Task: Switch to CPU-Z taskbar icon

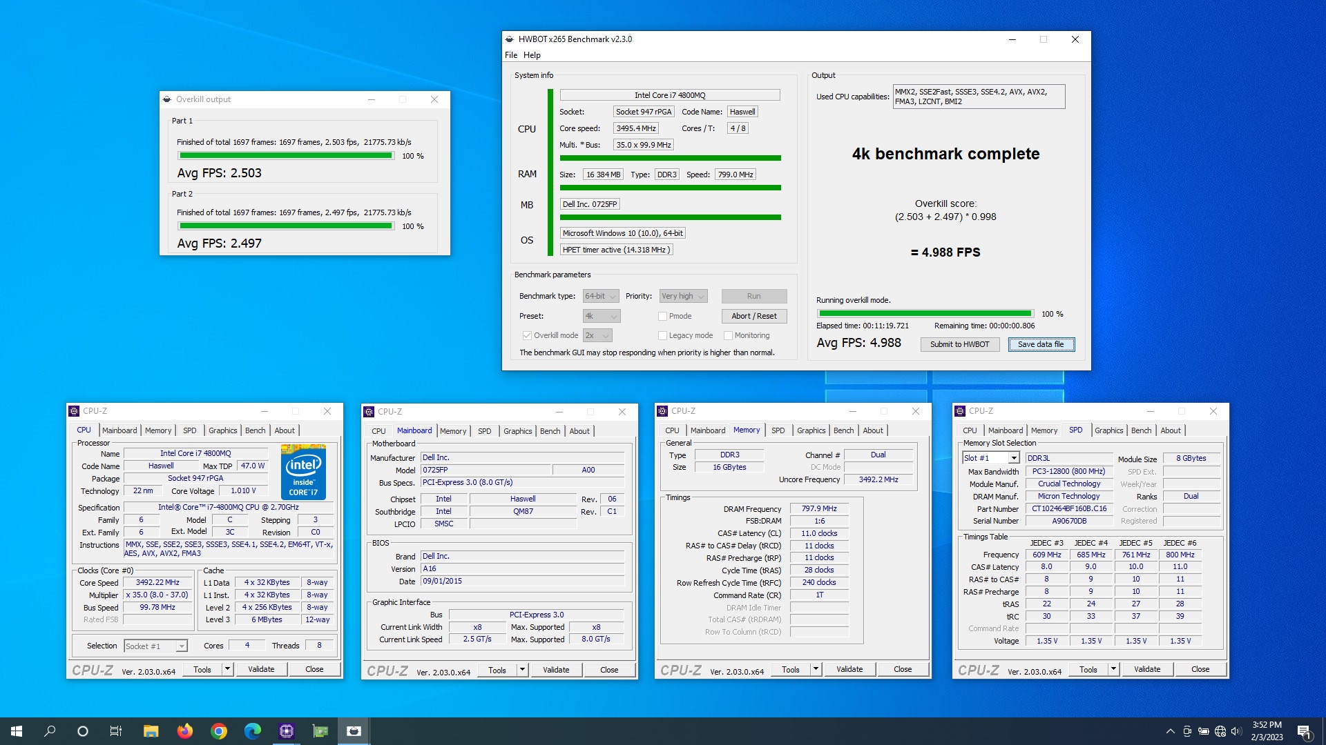Action: 286,731
